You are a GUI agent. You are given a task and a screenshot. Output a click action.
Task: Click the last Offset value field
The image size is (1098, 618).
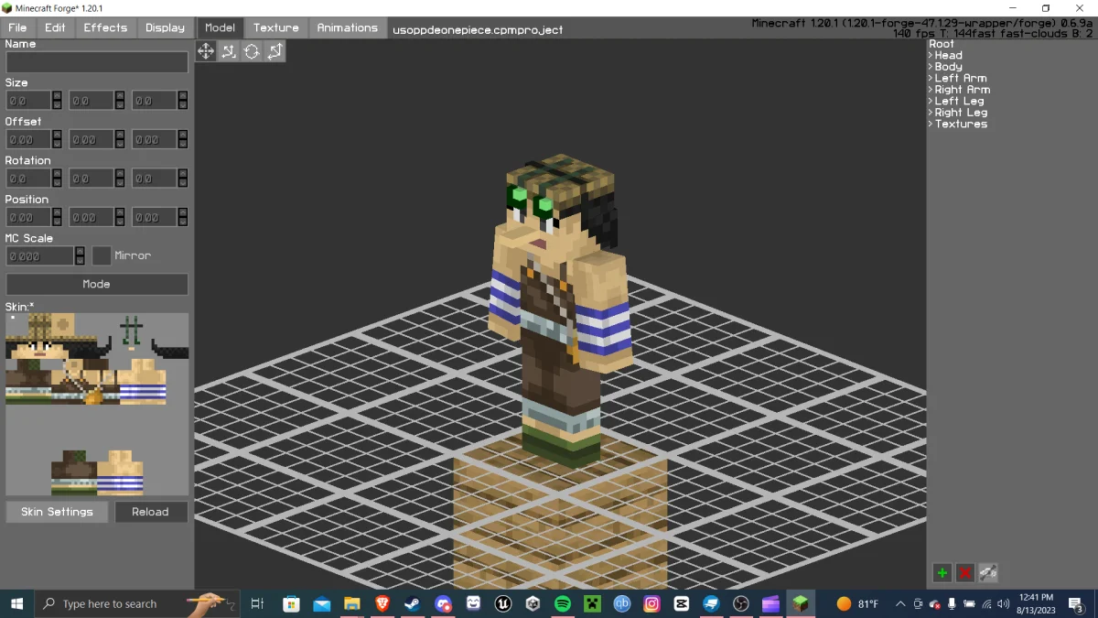tap(155, 139)
